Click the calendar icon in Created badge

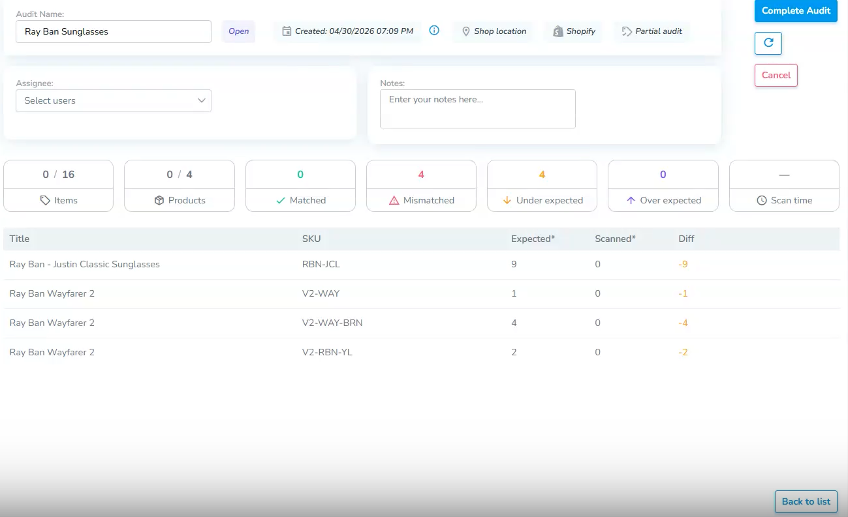pyautogui.click(x=287, y=31)
